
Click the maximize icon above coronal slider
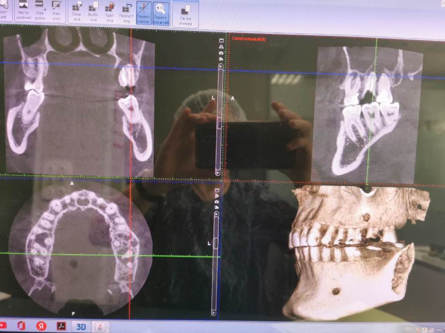tap(221, 41)
